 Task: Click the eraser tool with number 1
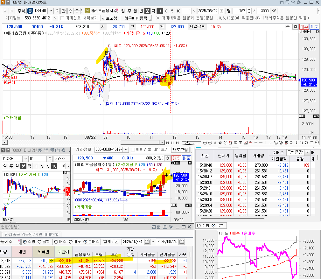[276, 143]
